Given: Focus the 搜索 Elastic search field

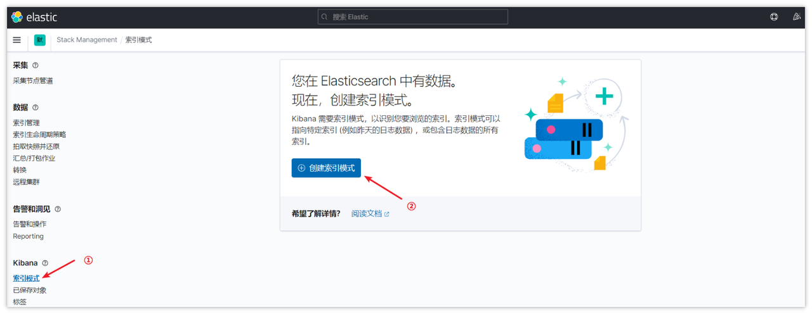Looking at the screenshot, I should click(413, 17).
